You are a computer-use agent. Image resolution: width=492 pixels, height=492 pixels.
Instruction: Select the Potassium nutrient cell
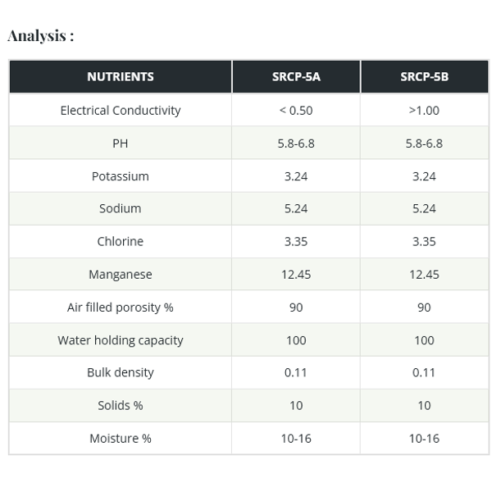tap(121, 176)
